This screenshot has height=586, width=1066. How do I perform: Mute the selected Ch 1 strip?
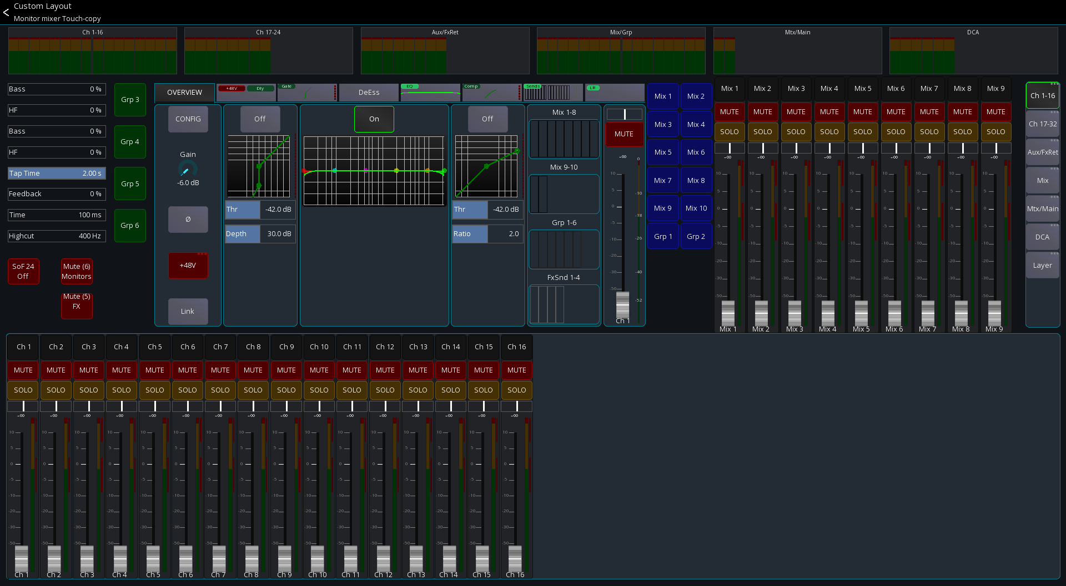tap(624, 134)
